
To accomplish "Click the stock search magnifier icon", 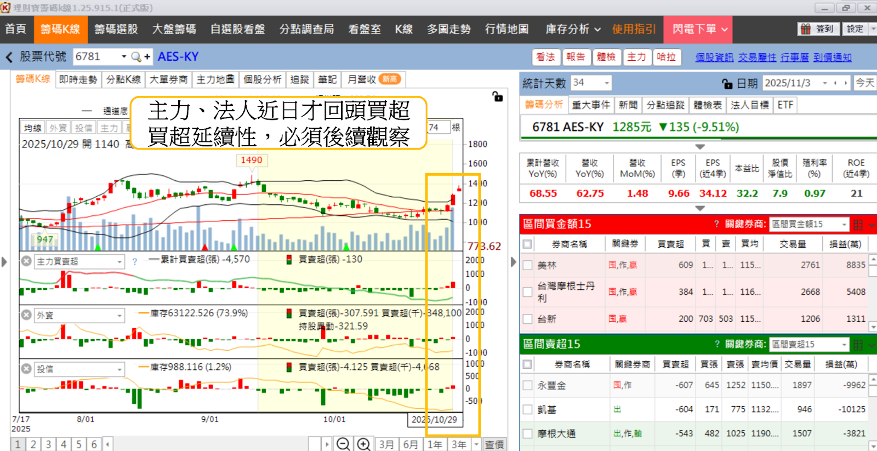I will point(136,56).
